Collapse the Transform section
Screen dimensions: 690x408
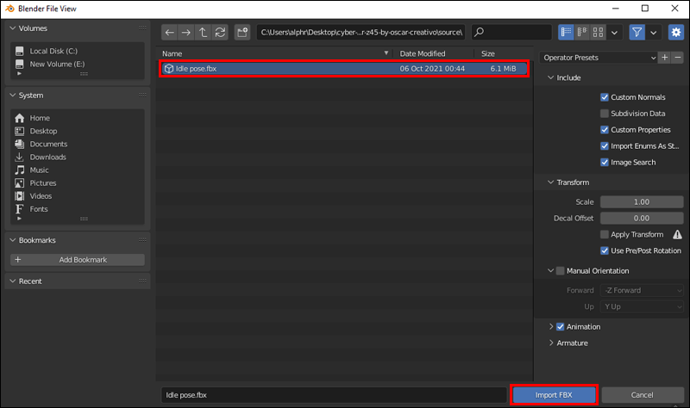[550, 182]
